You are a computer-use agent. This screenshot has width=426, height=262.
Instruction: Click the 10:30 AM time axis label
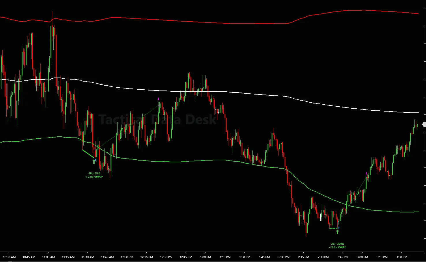(9, 257)
